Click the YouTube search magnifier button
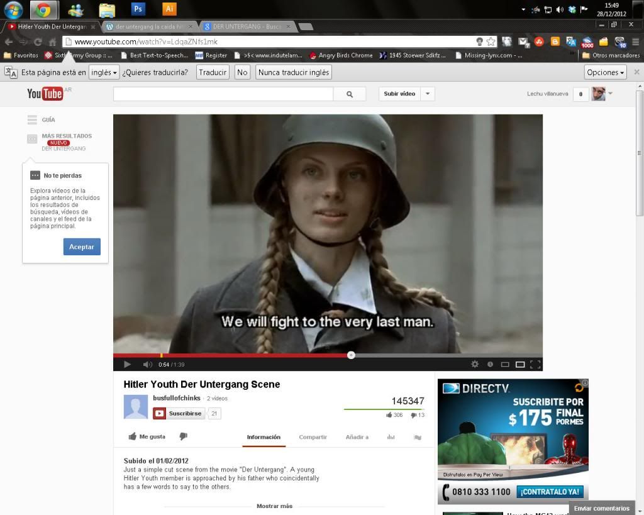644x515 pixels. coord(350,94)
